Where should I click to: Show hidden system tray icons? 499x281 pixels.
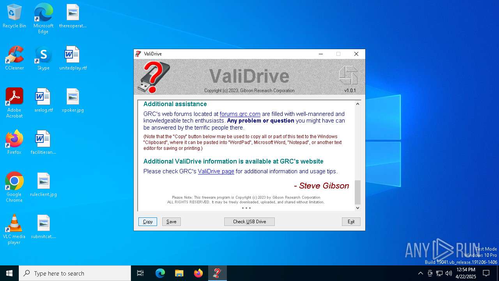point(420,273)
